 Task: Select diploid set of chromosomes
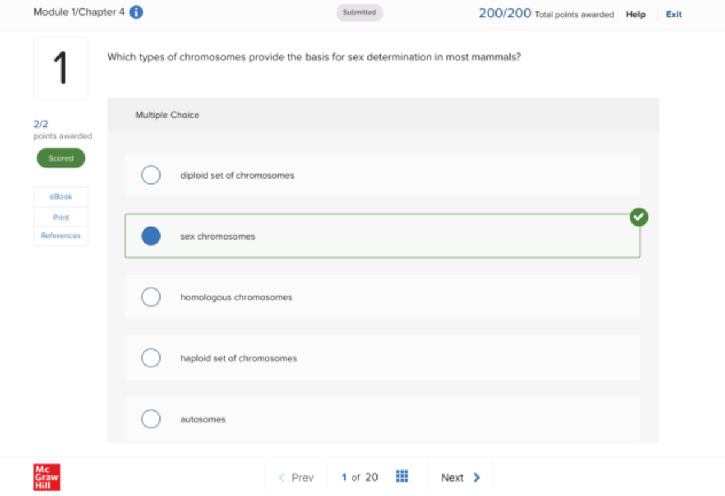click(x=151, y=175)
